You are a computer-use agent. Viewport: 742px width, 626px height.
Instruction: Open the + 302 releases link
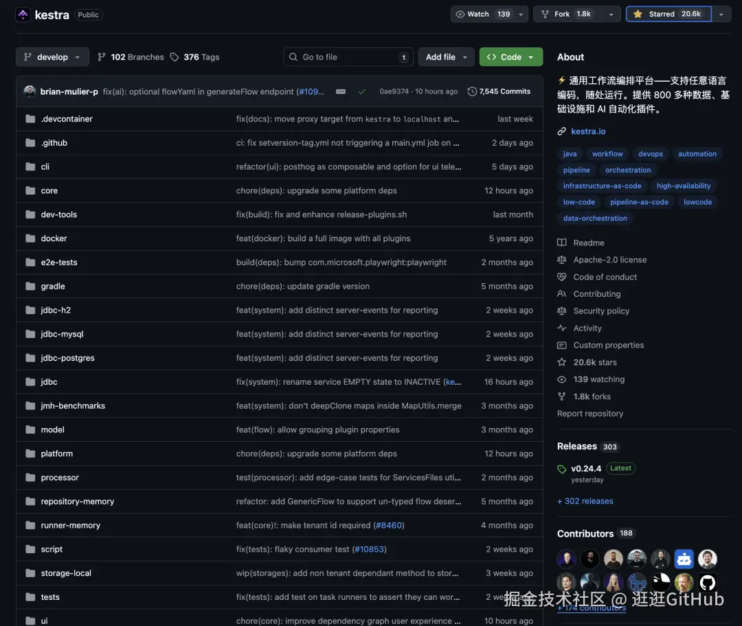pos(585,501)
